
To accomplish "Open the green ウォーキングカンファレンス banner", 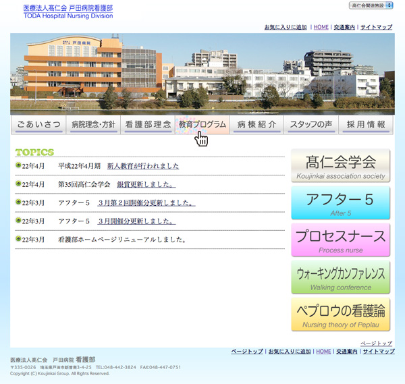I will (341, 277).
